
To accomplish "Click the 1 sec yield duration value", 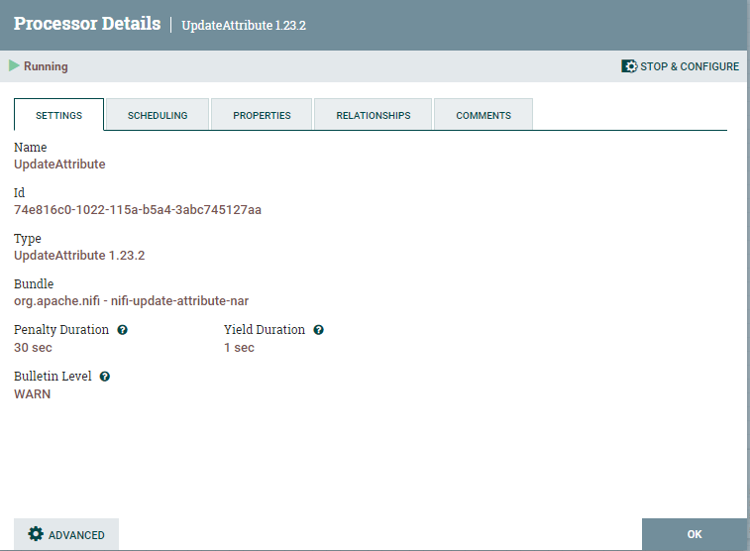I will [x=239, y=348].
